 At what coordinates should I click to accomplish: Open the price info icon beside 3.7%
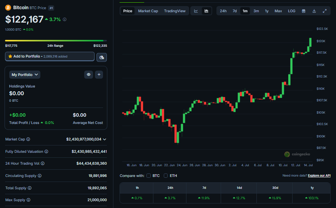click(64, 20)
